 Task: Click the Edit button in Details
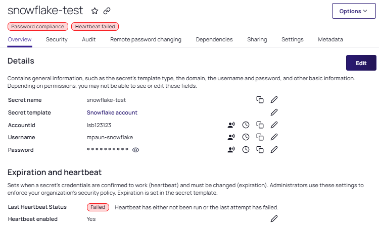pos(361,63)
